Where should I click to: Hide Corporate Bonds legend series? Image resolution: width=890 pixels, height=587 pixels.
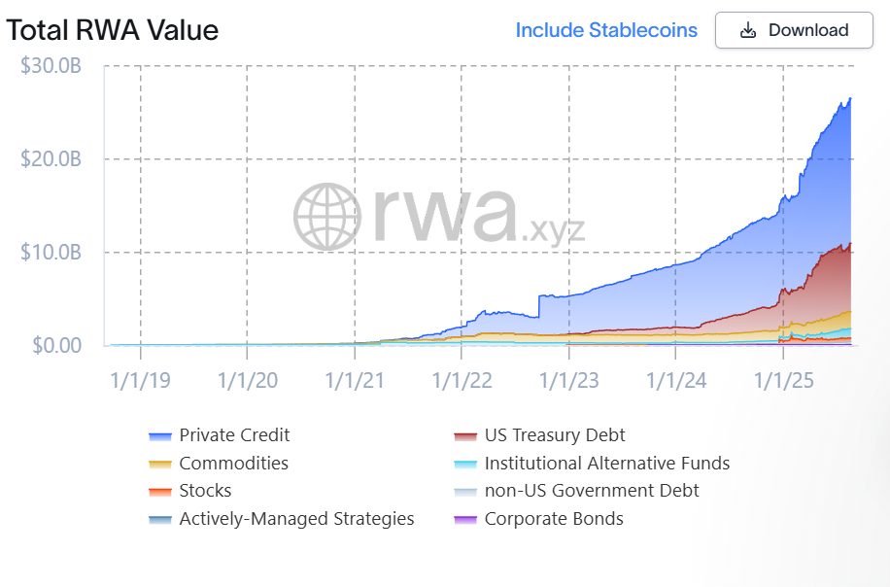point(554,519)
